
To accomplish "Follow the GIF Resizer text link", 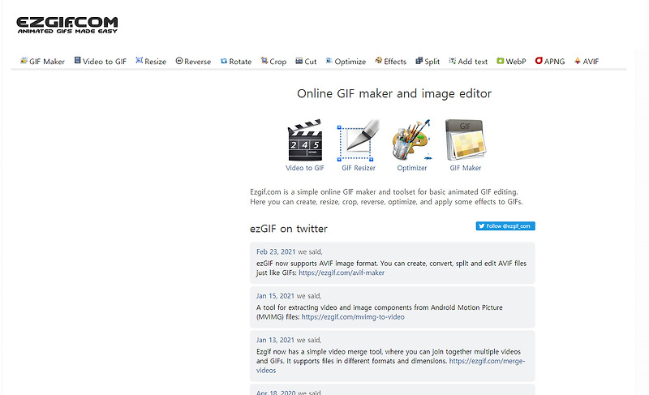I will click(x=359, y=168).
